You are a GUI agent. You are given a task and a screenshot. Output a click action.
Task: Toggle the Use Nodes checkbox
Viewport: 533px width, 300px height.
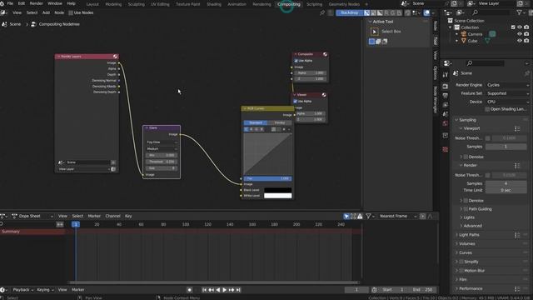(71, 13)
